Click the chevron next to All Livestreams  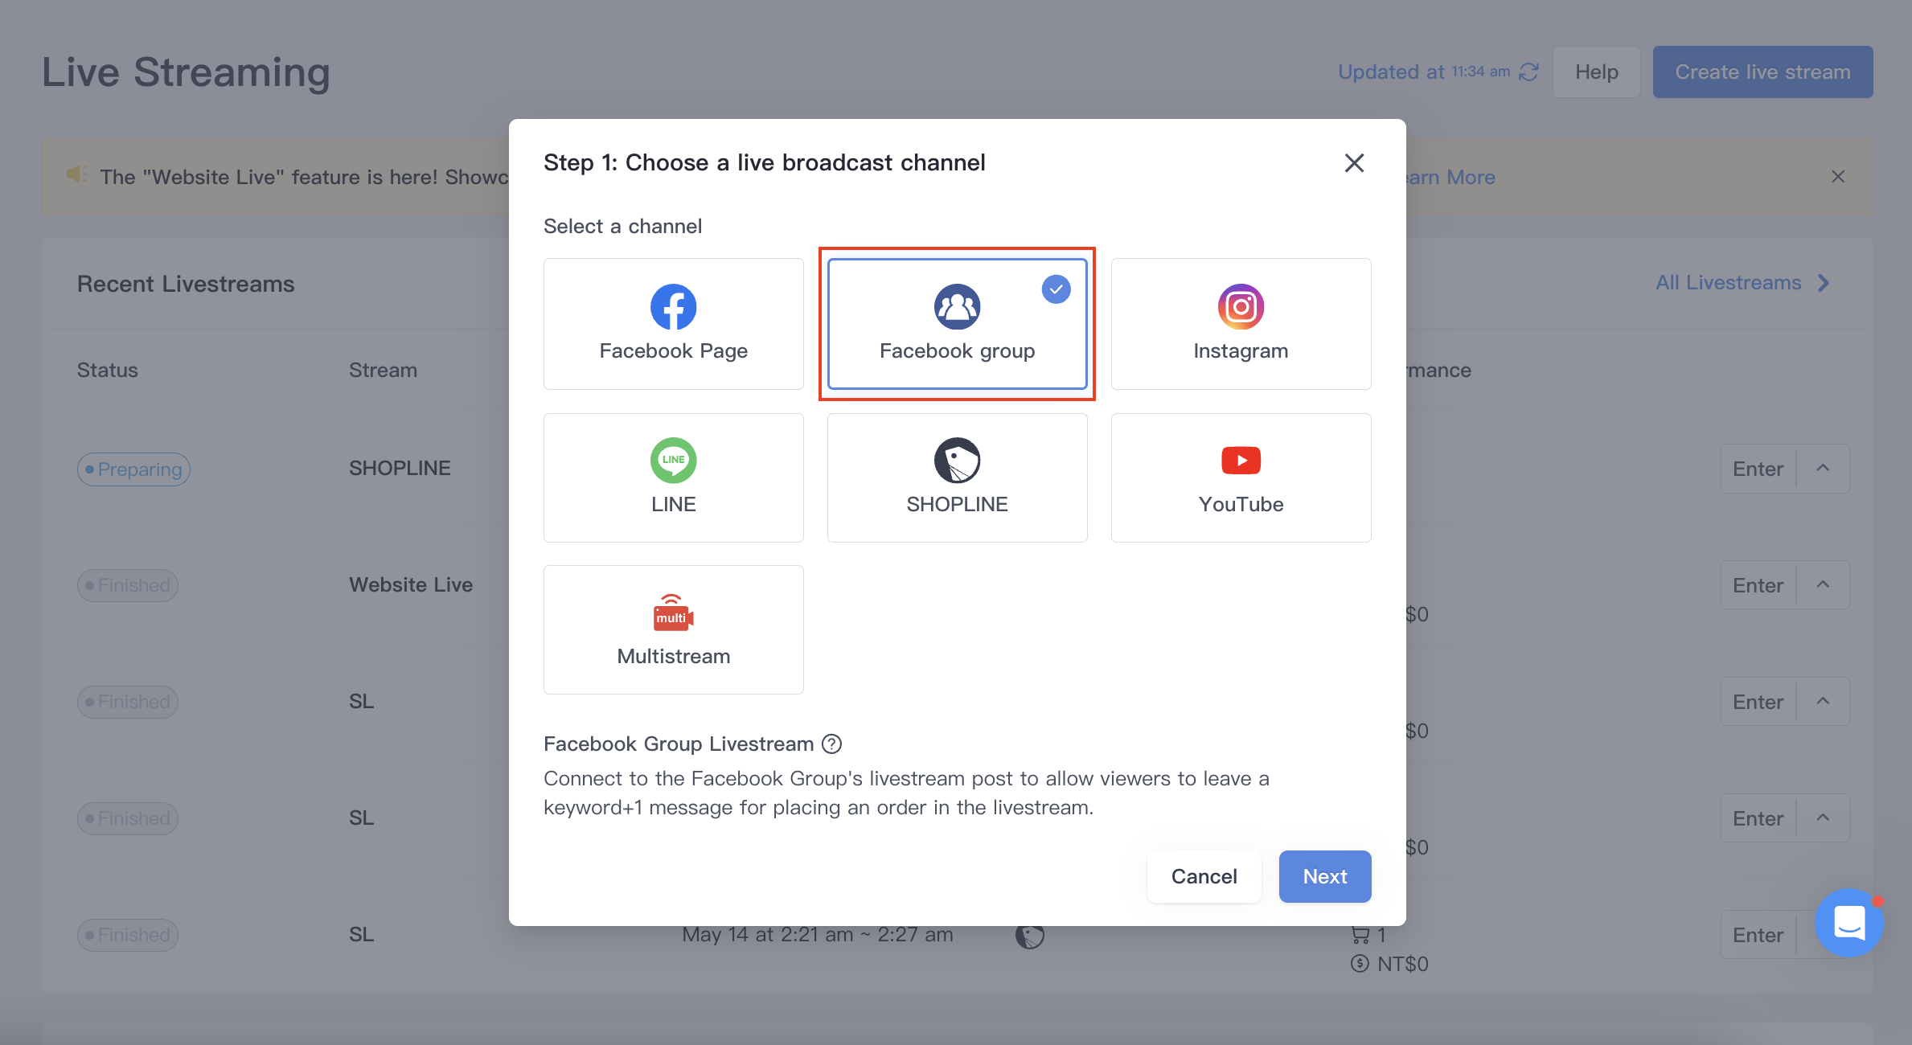1824,283
